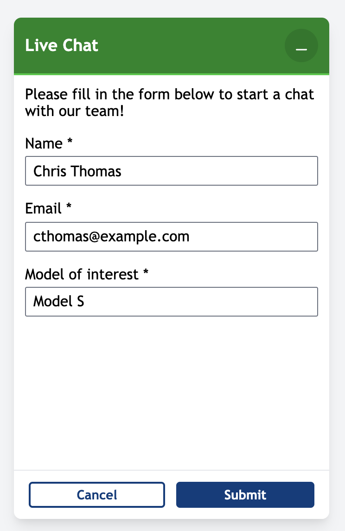Screen dimensions: 345x531
Task: Submit the live chat form
Action: tap(245, 495)
